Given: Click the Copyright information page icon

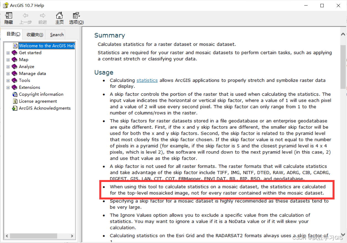Looking at the screenshot, I should tap(15, 94).
